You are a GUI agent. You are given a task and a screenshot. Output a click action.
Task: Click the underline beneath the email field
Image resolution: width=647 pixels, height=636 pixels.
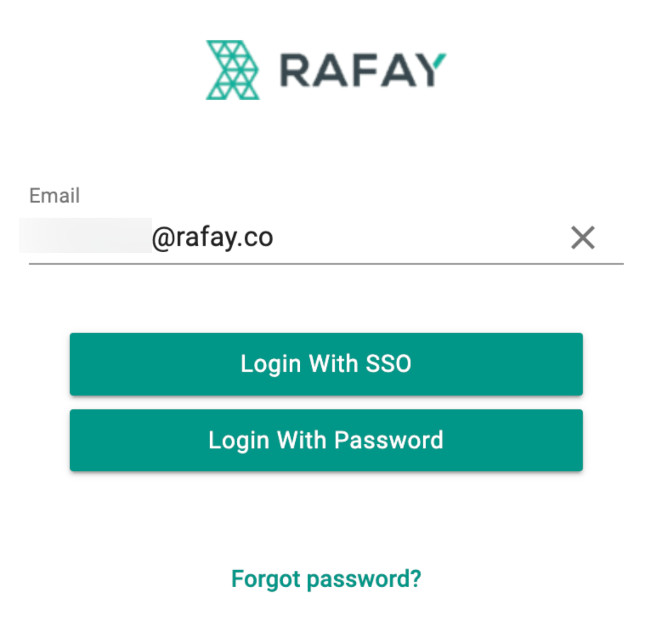click(326, 264)
